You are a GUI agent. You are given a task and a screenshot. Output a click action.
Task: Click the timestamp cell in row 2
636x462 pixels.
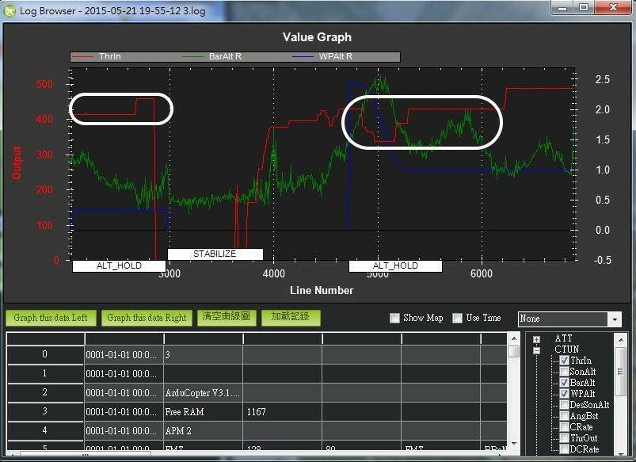point(124,393)
